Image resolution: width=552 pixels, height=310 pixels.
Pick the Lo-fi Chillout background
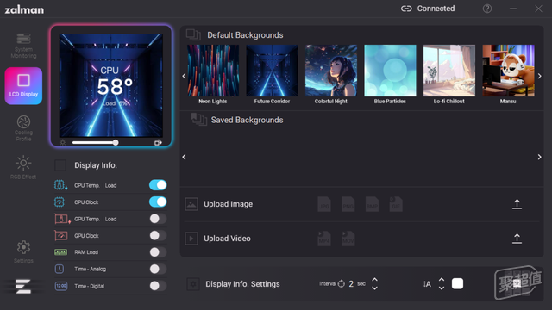click(x=449, y=71)
